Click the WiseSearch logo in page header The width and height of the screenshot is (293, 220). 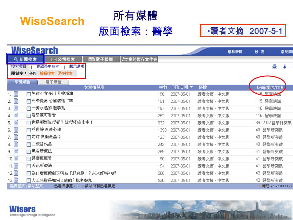pos(35,50)
